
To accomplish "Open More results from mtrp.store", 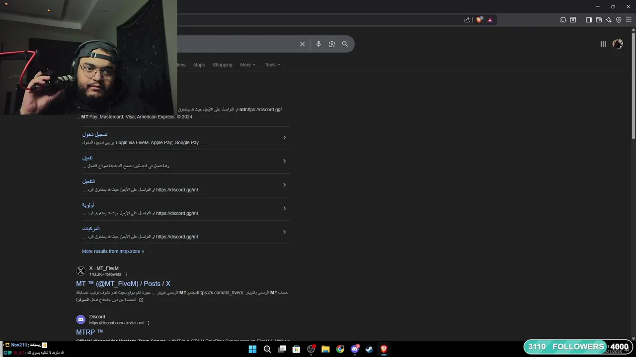I will [113, 251].
